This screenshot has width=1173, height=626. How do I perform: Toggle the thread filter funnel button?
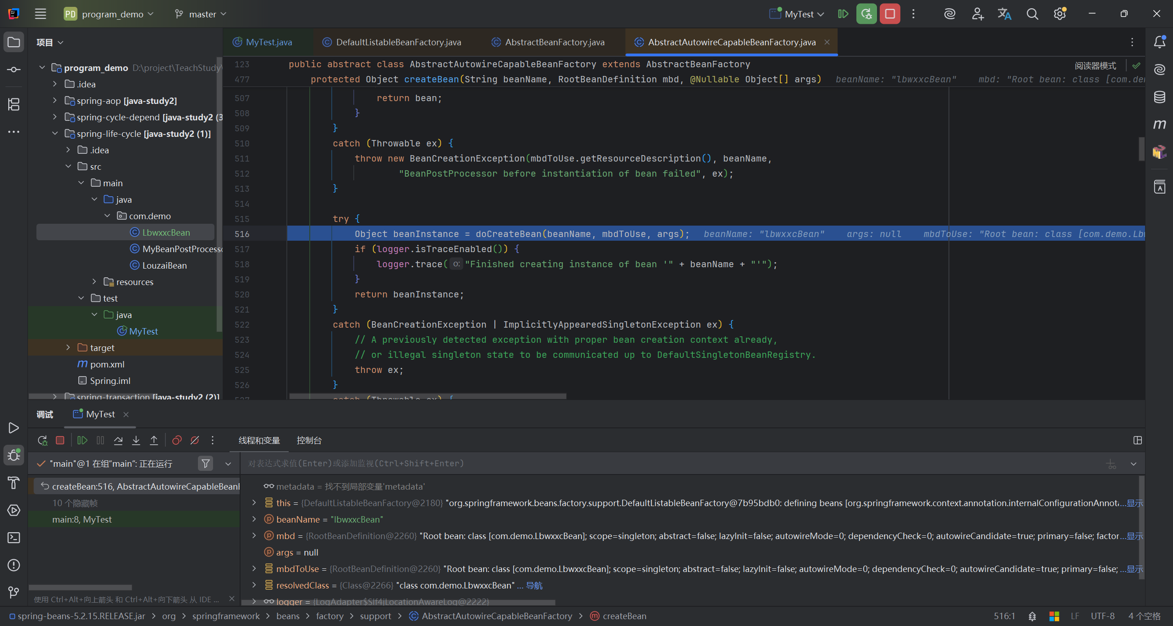(206, 464)
